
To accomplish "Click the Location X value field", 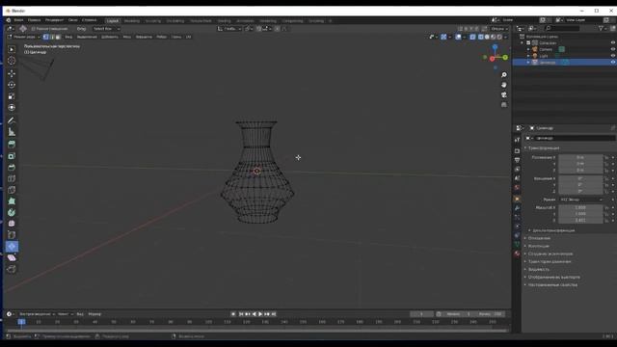I will coord(580,157).
